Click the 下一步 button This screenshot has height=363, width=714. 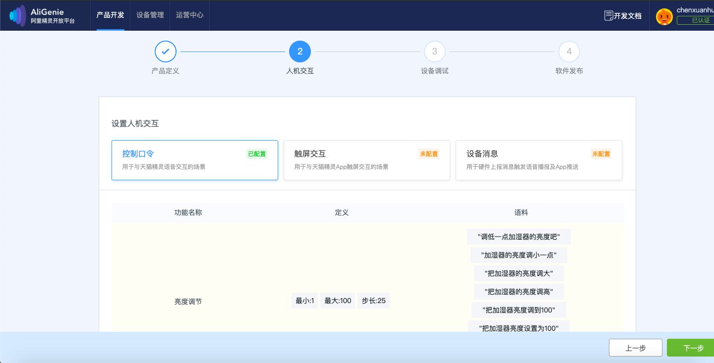(x=691, y=348)
